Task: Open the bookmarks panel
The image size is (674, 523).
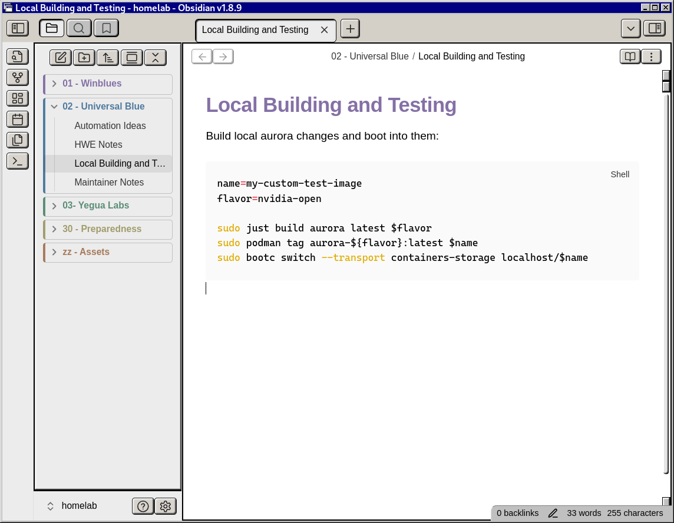Action: click(106, 28)
